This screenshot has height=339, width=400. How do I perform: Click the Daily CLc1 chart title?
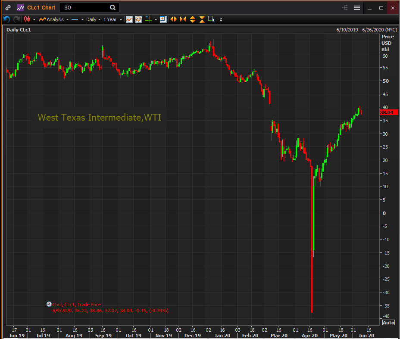[19, 30]
